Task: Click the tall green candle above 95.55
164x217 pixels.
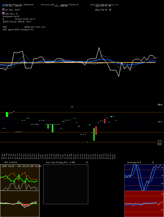Action: pos(94,134)
